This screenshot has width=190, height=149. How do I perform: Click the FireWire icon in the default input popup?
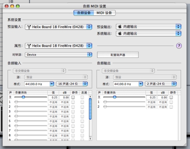tap(29, 27)
